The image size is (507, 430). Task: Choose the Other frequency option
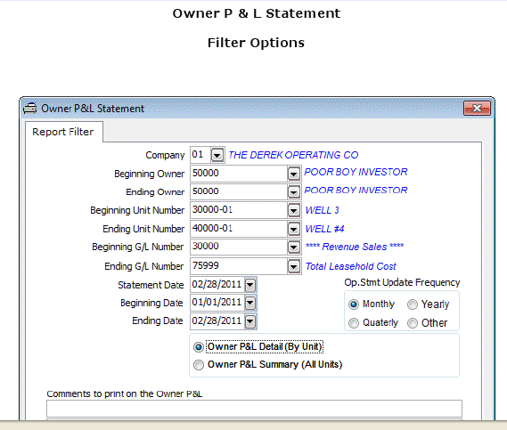pyautogui.click(x=413, y=323)
